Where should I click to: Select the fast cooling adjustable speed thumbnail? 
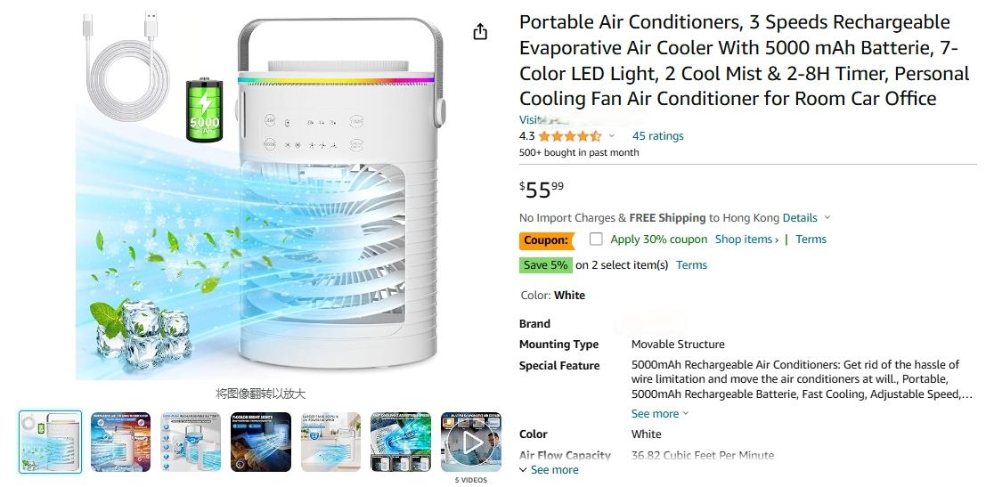pos(401,442)
